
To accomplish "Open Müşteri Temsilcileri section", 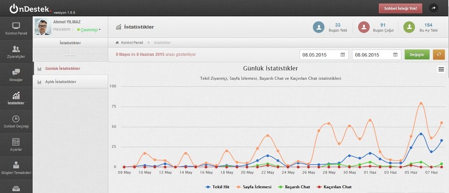I will coord(16,168).
